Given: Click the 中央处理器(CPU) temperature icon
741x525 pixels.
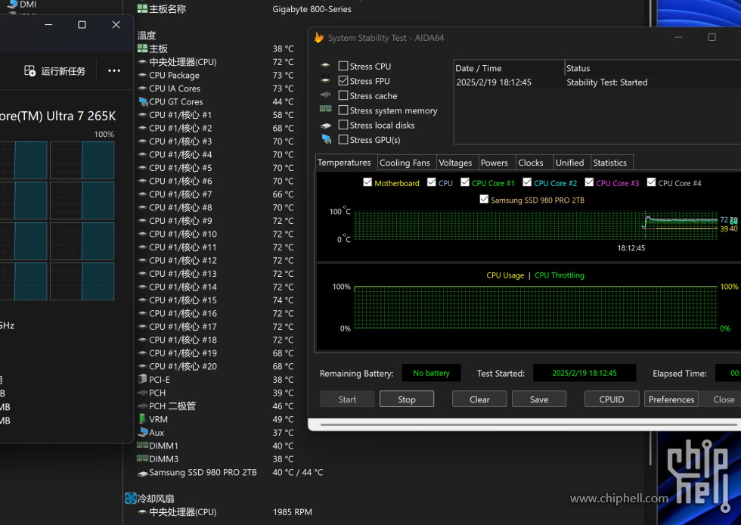Looking at the screenshot, I should [x=142, y=62].
